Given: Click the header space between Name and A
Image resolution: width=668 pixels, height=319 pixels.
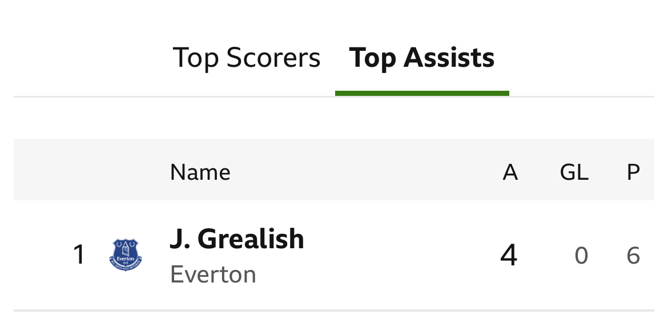Looking at the screenshot, I should click(365, 172).
